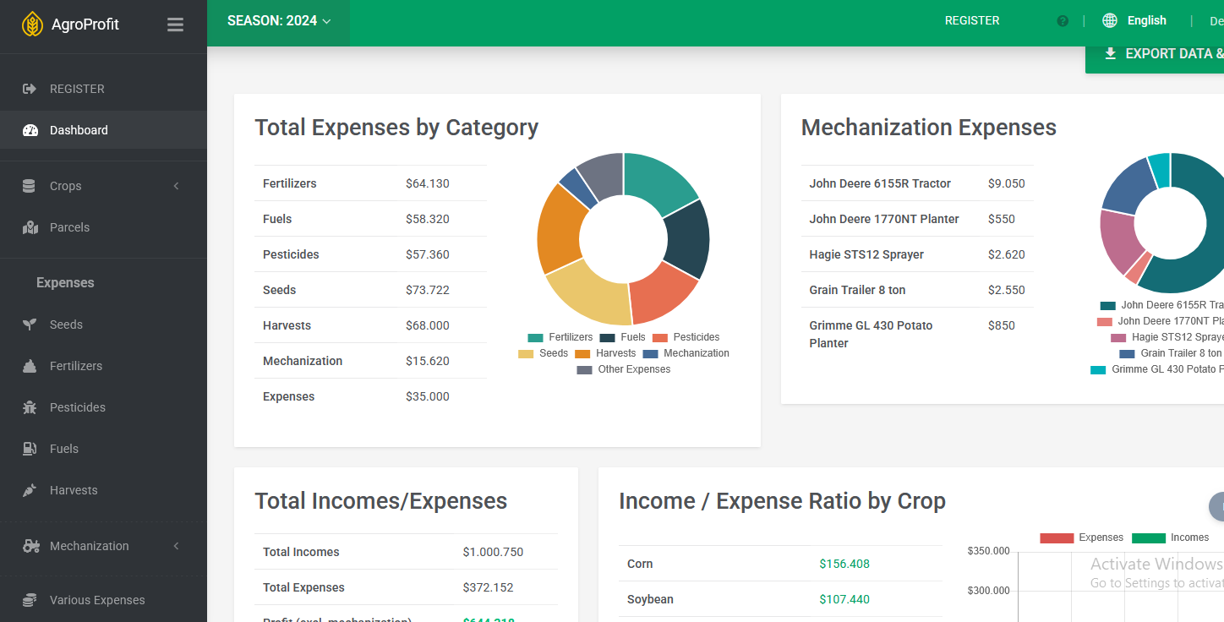Open REGISTER from the top bar
This screenshot has width=1224, height=622.
click(x=972, y=20)
